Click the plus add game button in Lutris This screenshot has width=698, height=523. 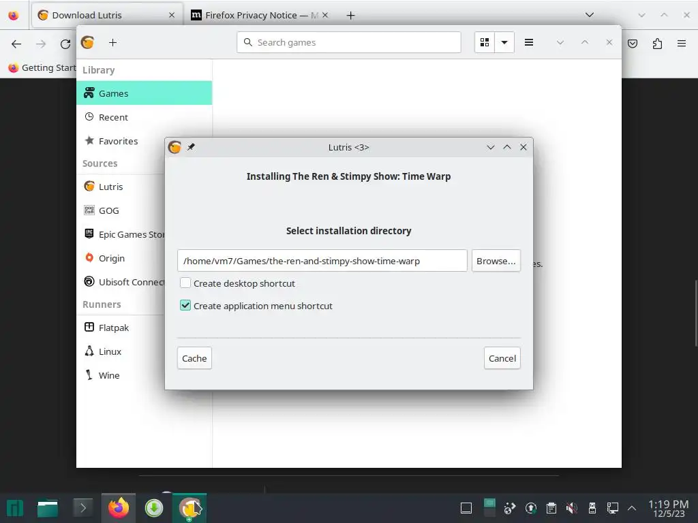point(112,42)
